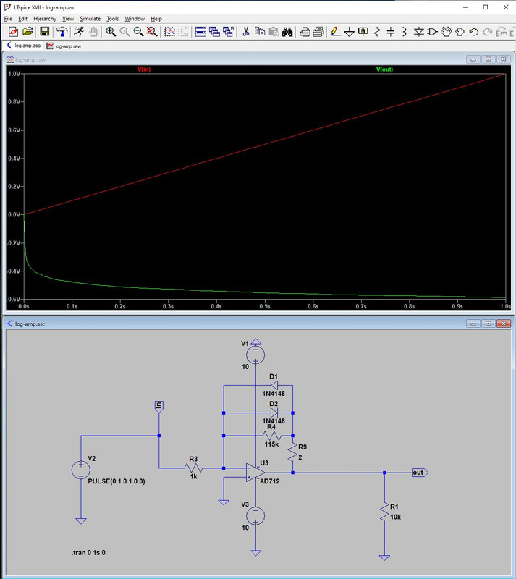Click the Pan magnifier icon
516x579 pixels.
pyautogui.click(x=124, y=32)
